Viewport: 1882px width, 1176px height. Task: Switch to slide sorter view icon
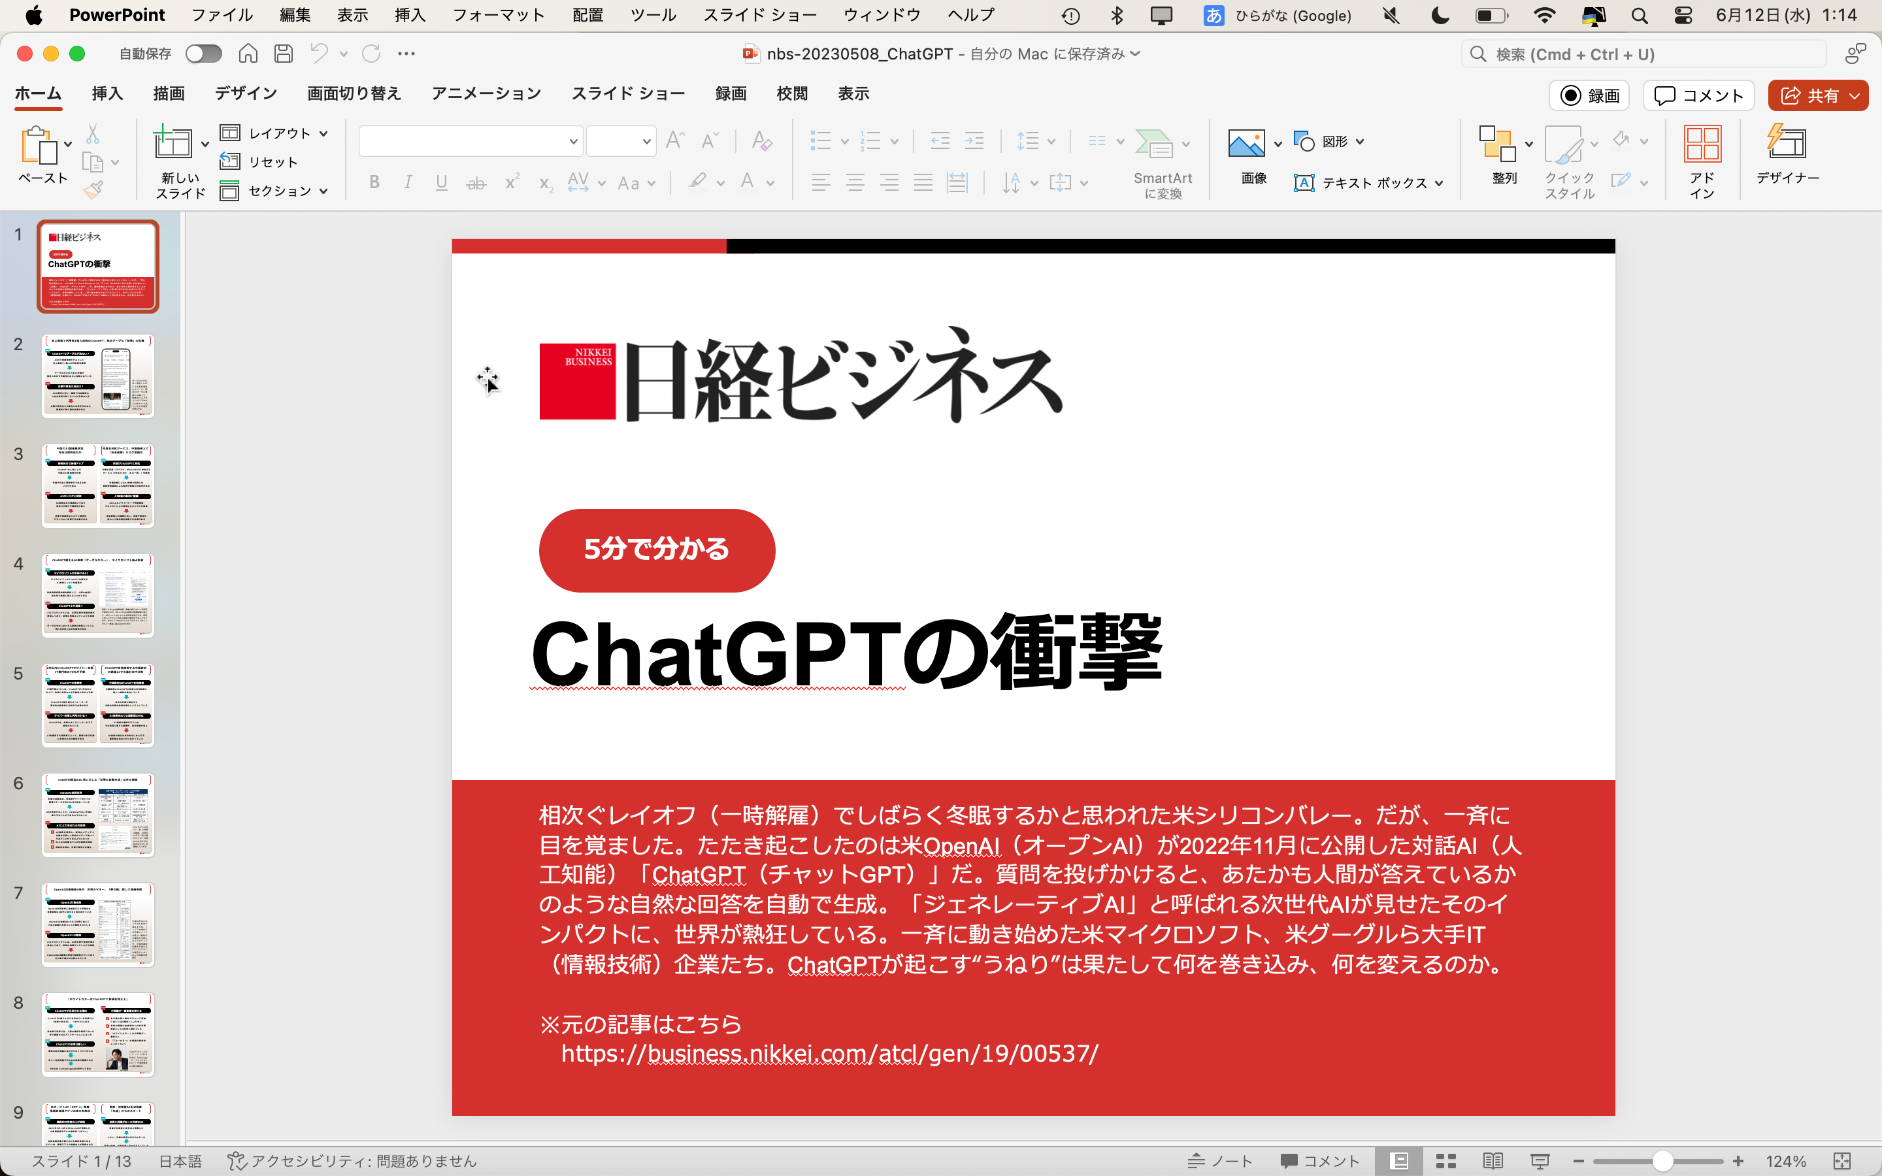(x=1445, y=1160)
